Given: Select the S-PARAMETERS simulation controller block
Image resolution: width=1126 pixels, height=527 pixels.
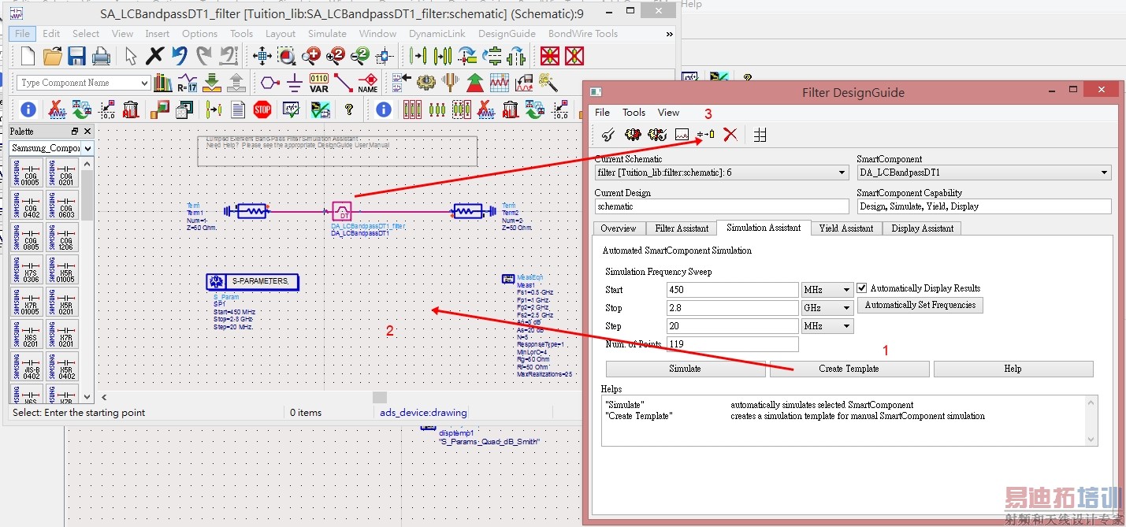Looking at the screenshot, I should point(252,281).
